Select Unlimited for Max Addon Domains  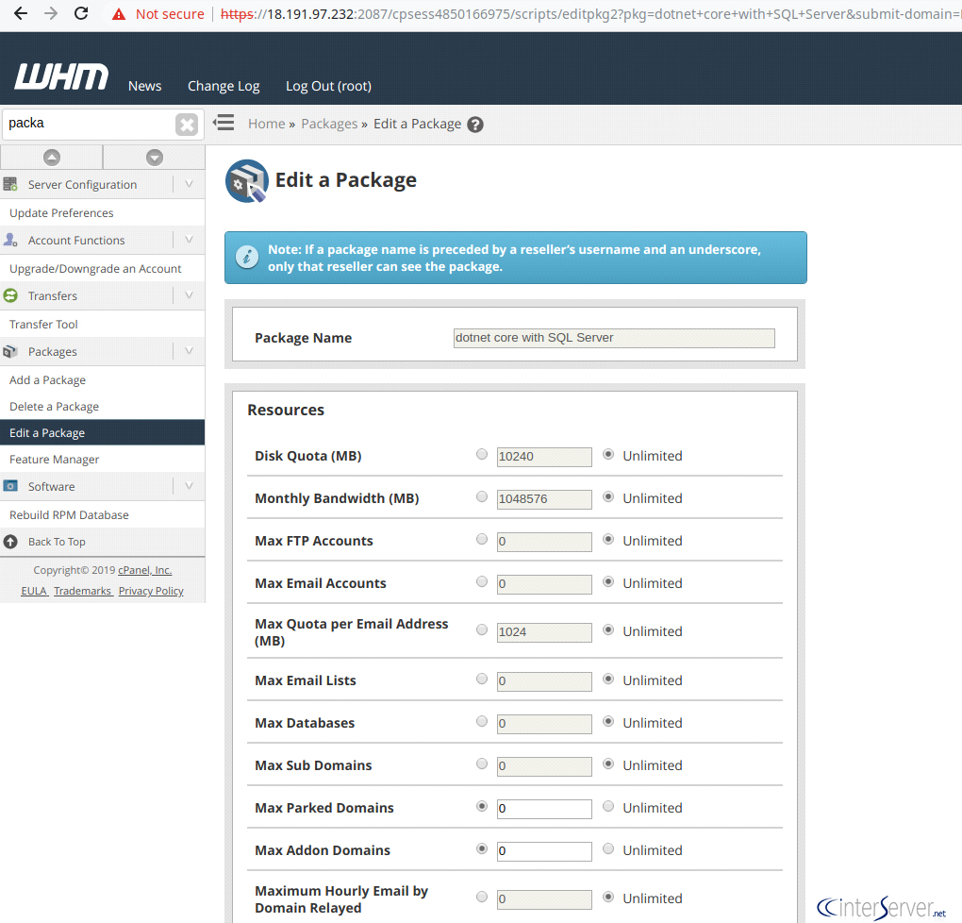tap(608, 849)
